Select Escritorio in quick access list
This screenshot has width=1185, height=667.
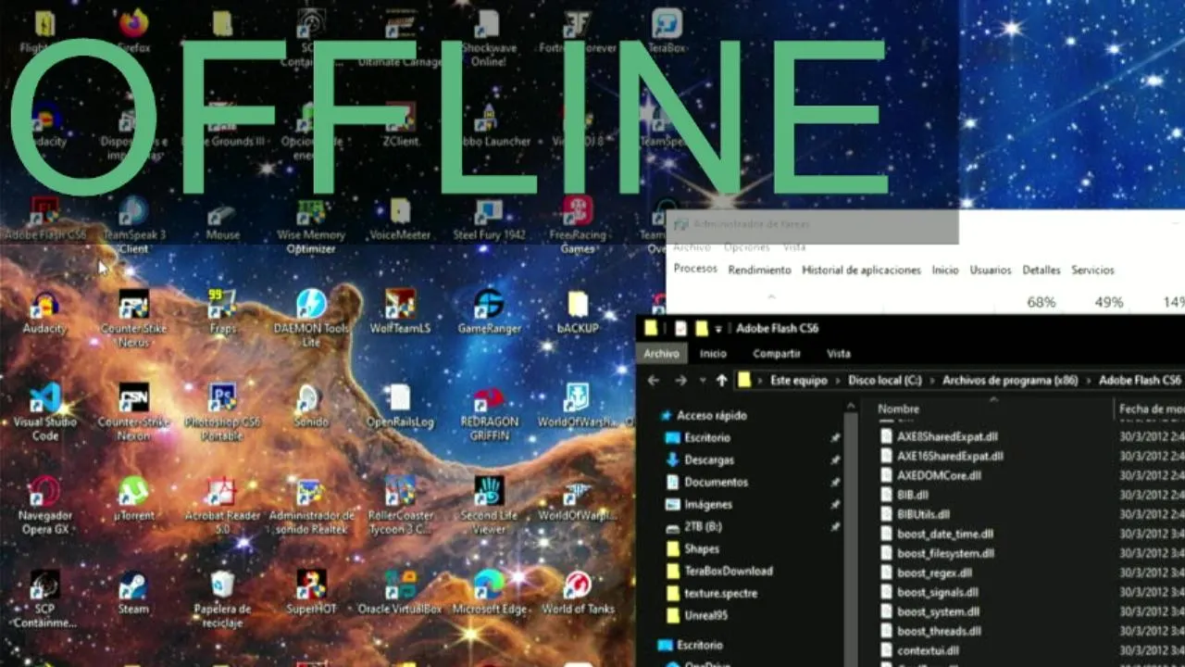(x=707, y=437)
